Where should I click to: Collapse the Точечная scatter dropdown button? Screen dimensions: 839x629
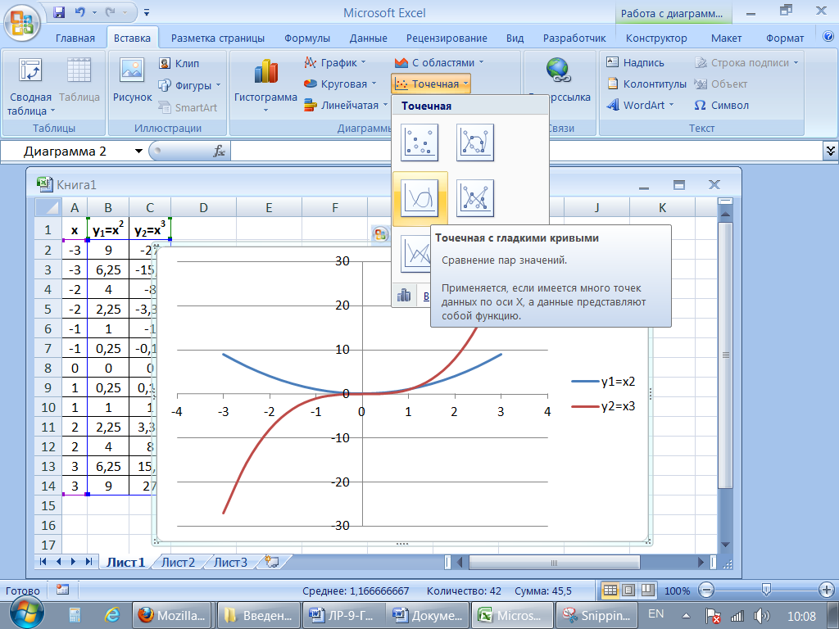[431, 84]
